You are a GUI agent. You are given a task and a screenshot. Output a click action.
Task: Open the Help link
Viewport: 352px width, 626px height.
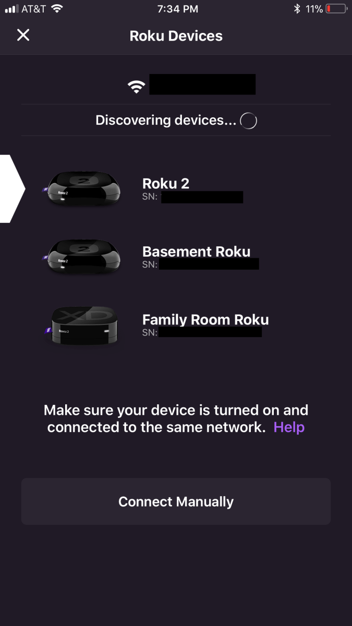[x=289, y=427]
